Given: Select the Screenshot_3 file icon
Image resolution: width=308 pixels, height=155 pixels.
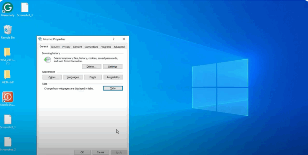Looking at the screenshot, I should coord(25,8).
